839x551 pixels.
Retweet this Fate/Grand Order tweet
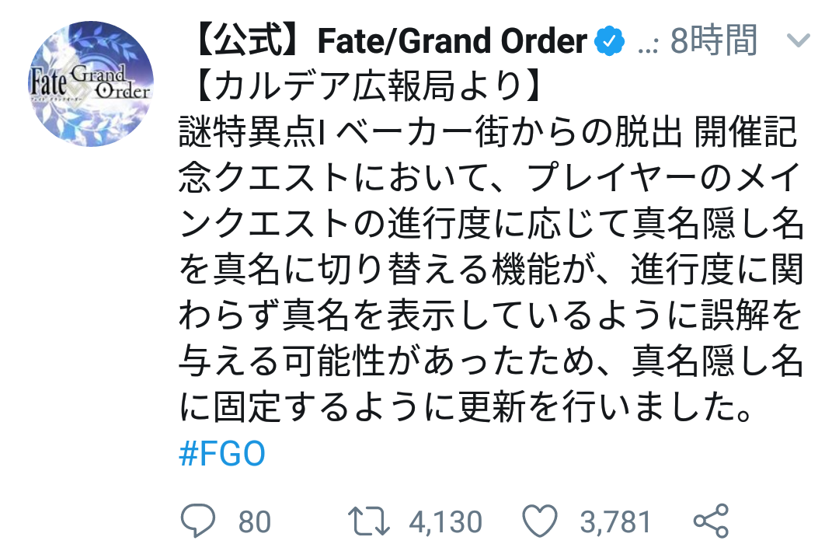[370, 521]
